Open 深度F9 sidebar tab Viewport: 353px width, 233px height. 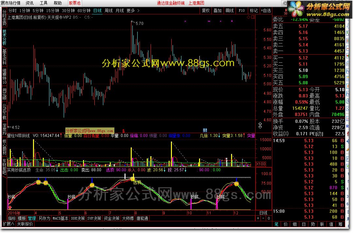tap(4, 129)
